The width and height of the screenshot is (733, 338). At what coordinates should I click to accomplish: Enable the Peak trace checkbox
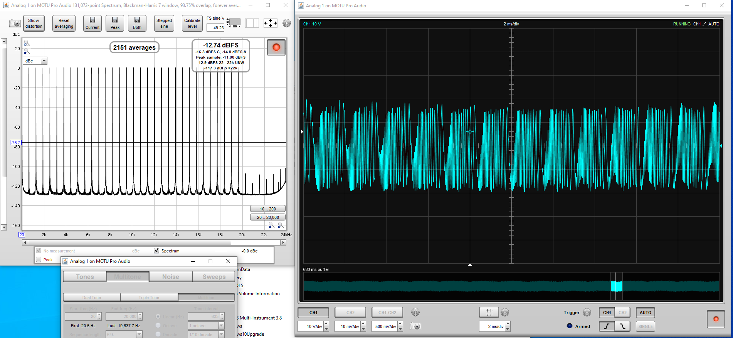tap(39, 259)
